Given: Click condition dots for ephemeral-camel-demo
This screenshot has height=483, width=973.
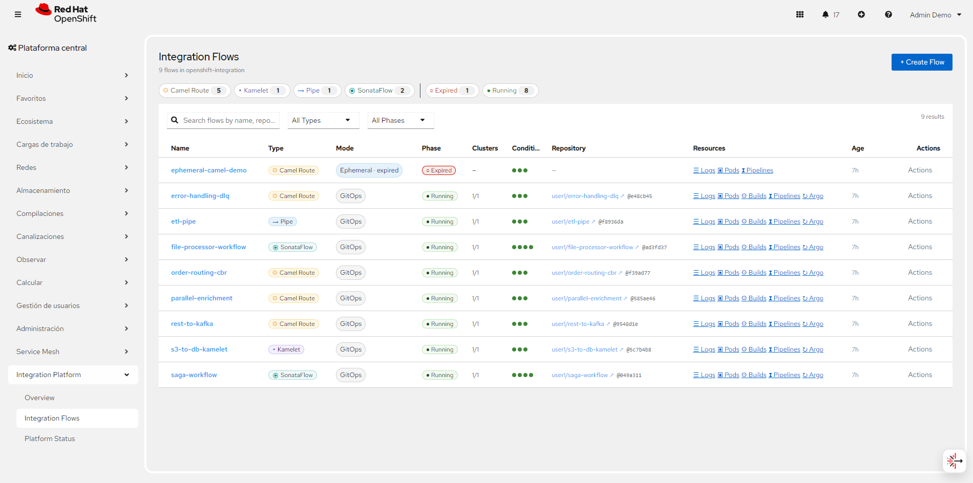Looking at the screenshot, I should pos(520,170).
